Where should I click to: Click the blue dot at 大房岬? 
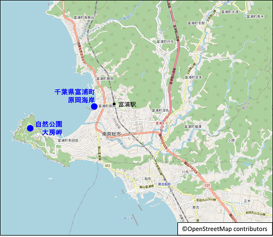[30, 128]
